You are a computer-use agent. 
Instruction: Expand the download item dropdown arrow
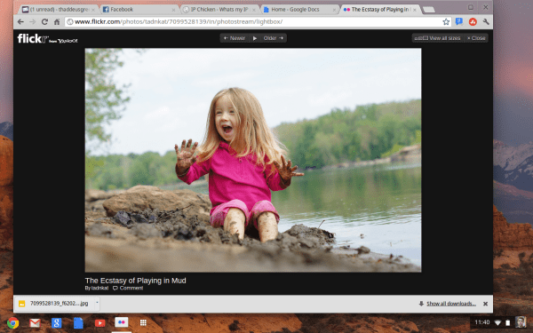[x=97, y=303]
